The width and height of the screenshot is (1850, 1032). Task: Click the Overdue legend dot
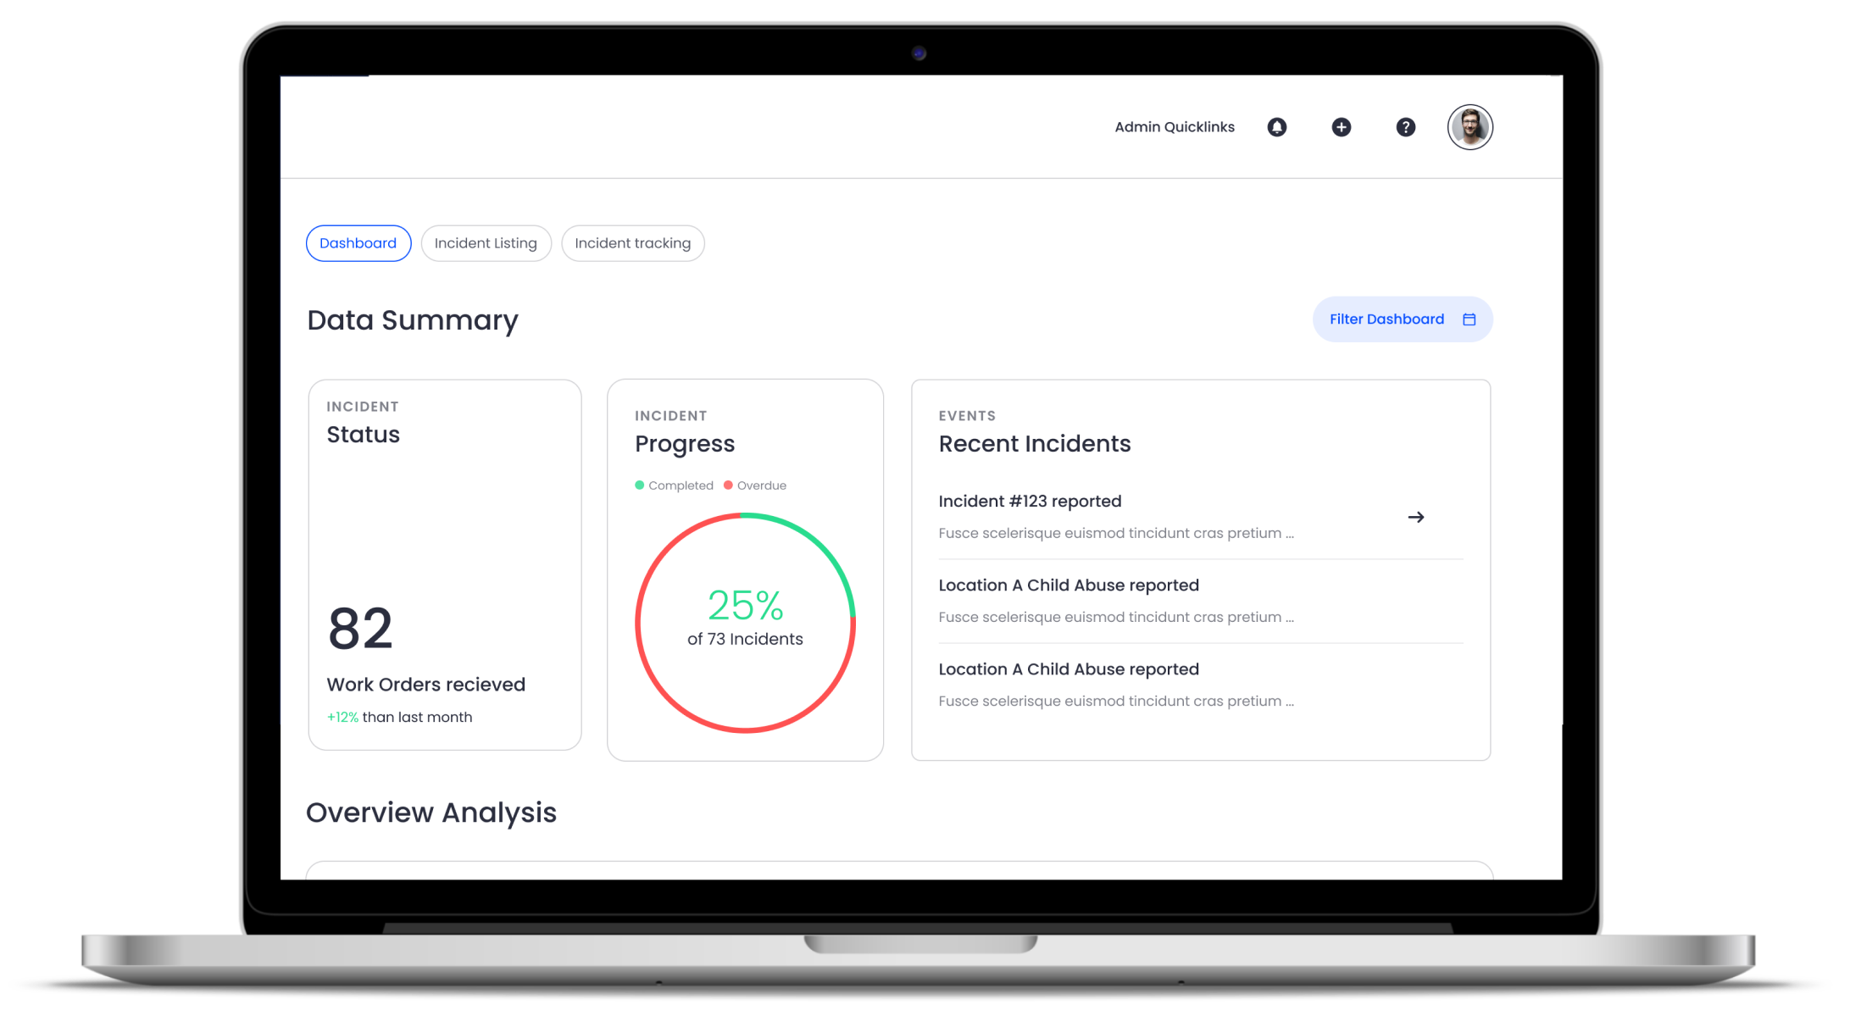click(728, 485)
